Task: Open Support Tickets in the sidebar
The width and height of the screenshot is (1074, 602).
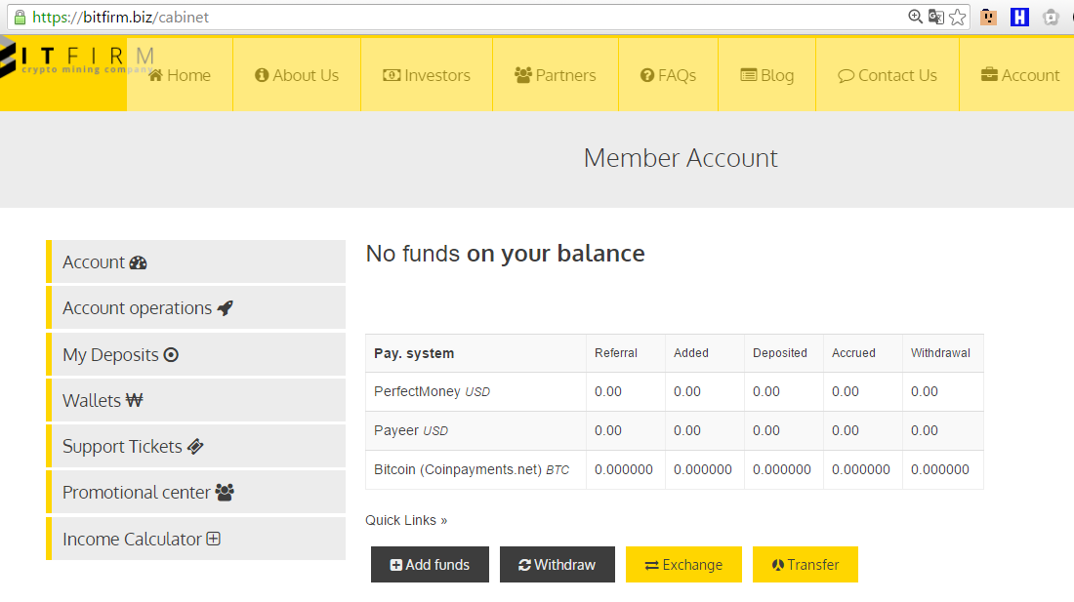Action: click(133, 447)
